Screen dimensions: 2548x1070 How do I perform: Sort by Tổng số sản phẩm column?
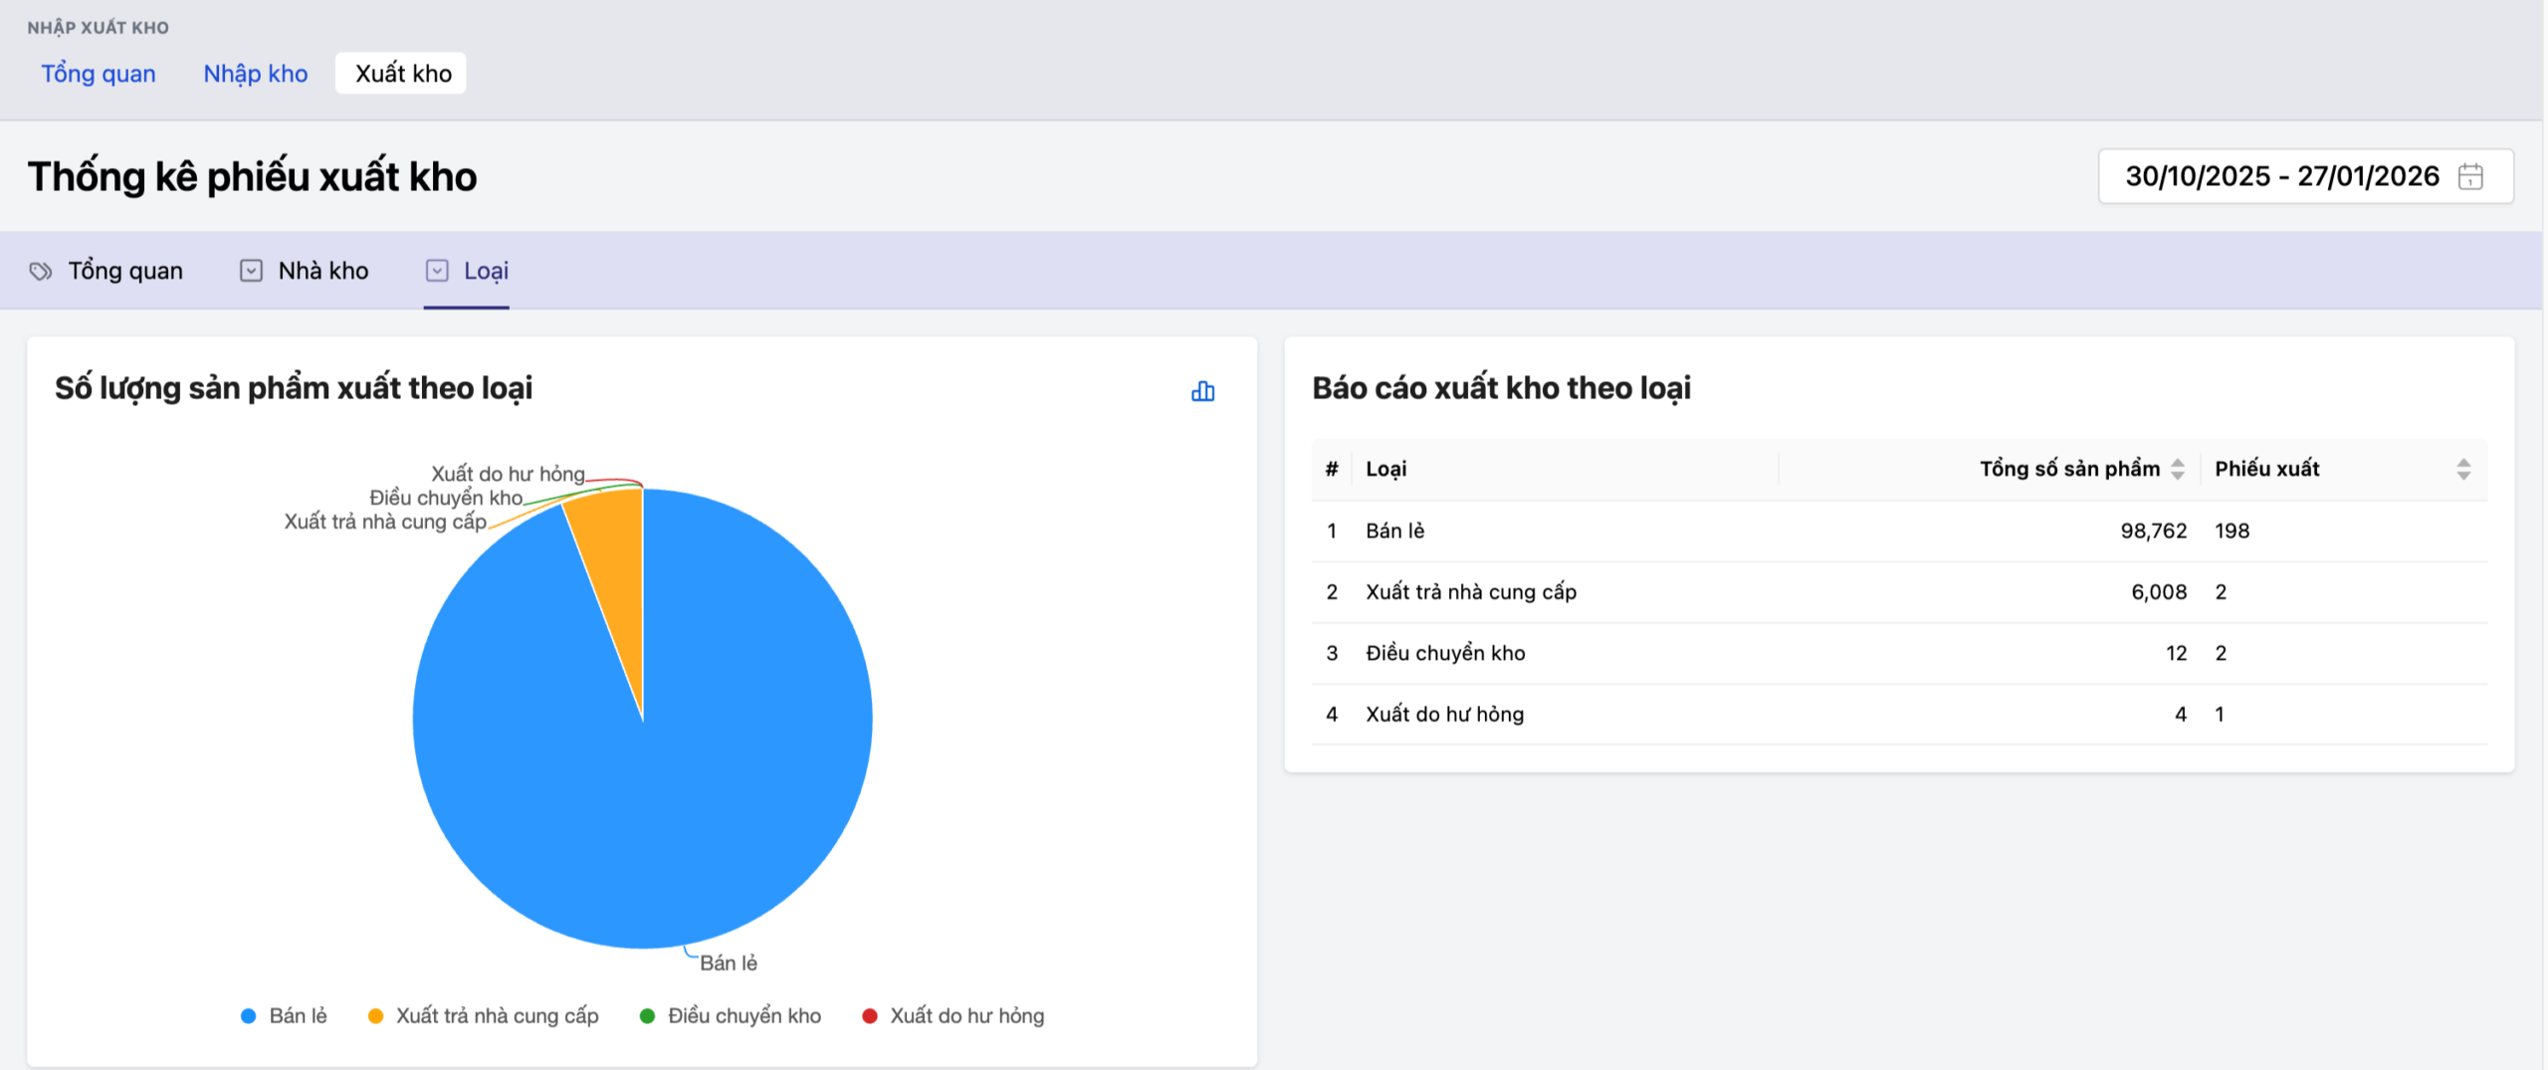pos(2177,469)
